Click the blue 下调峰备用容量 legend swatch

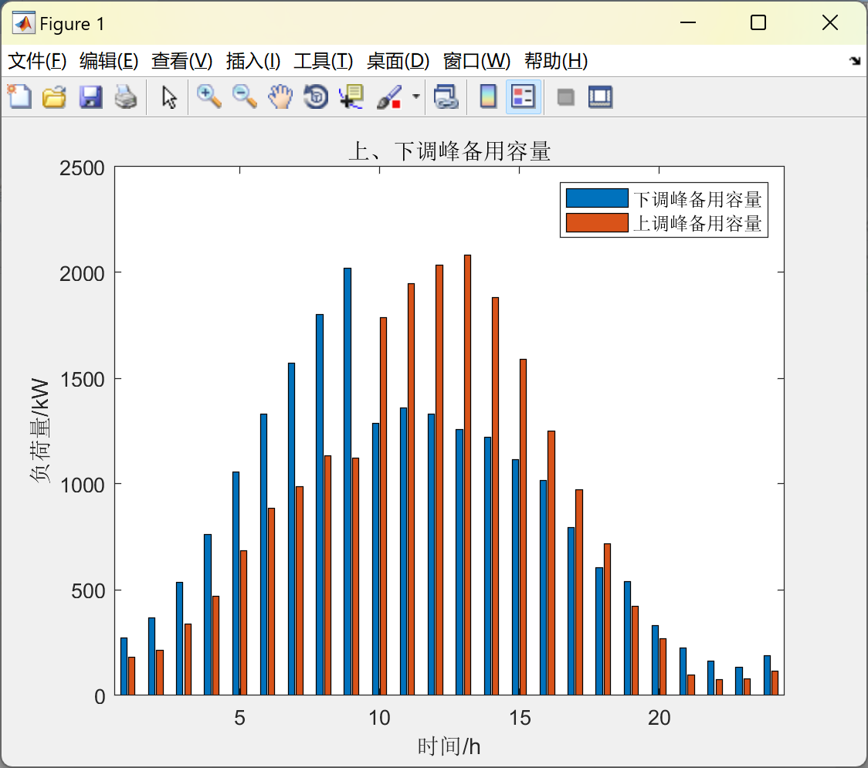597,198
